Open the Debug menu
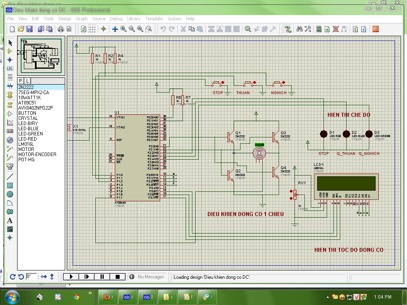This screenshot has width=407, height=305. tap(116, 19)
